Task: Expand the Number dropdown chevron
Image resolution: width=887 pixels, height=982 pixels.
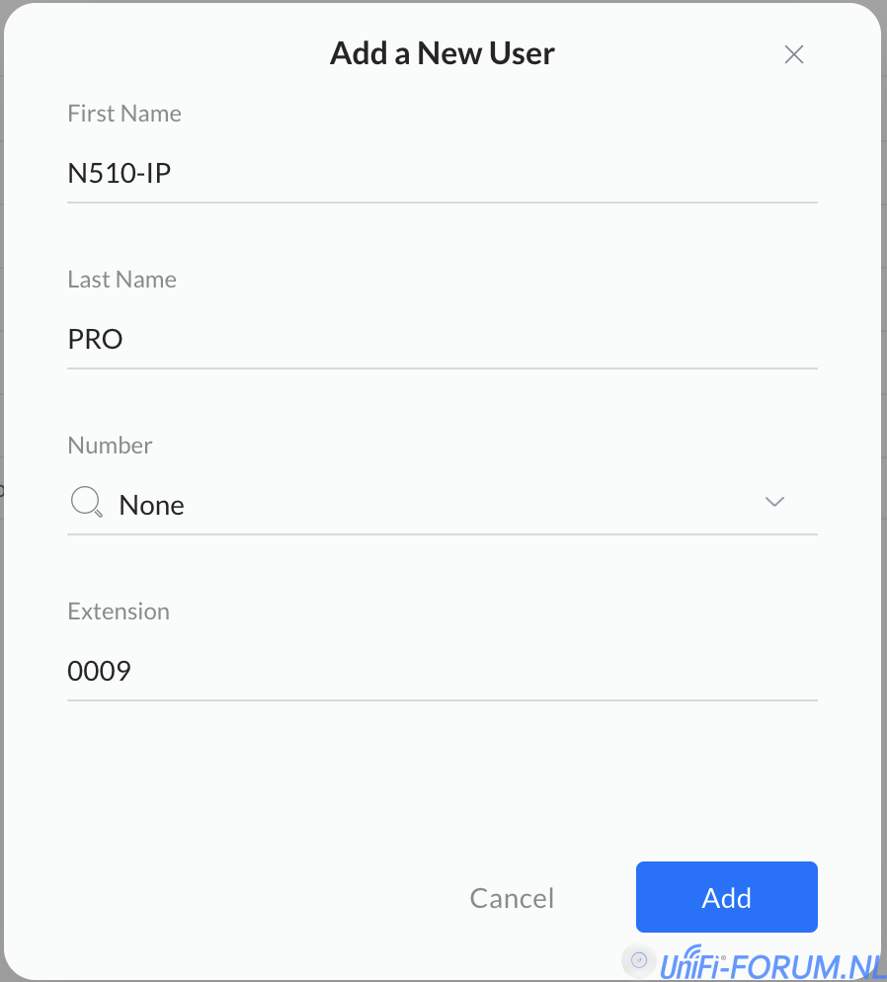Action: point(774,502)
